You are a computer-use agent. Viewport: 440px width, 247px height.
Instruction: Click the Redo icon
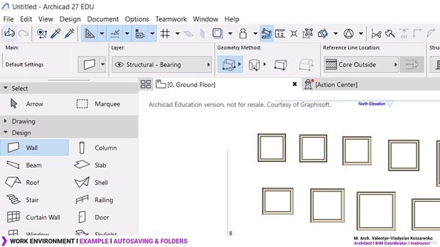23,34
